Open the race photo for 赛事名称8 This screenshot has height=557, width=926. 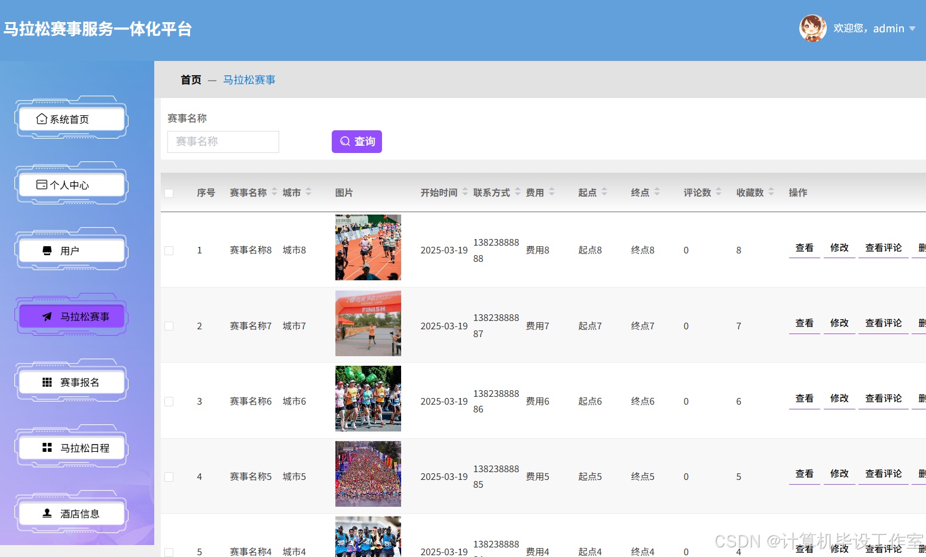(368, 247)
